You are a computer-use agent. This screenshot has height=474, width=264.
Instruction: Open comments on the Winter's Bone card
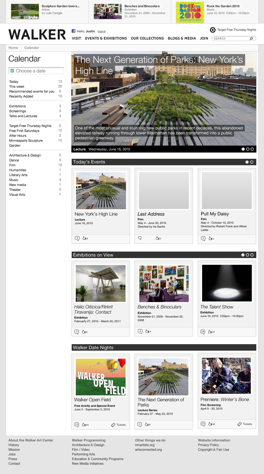(203, 424)
